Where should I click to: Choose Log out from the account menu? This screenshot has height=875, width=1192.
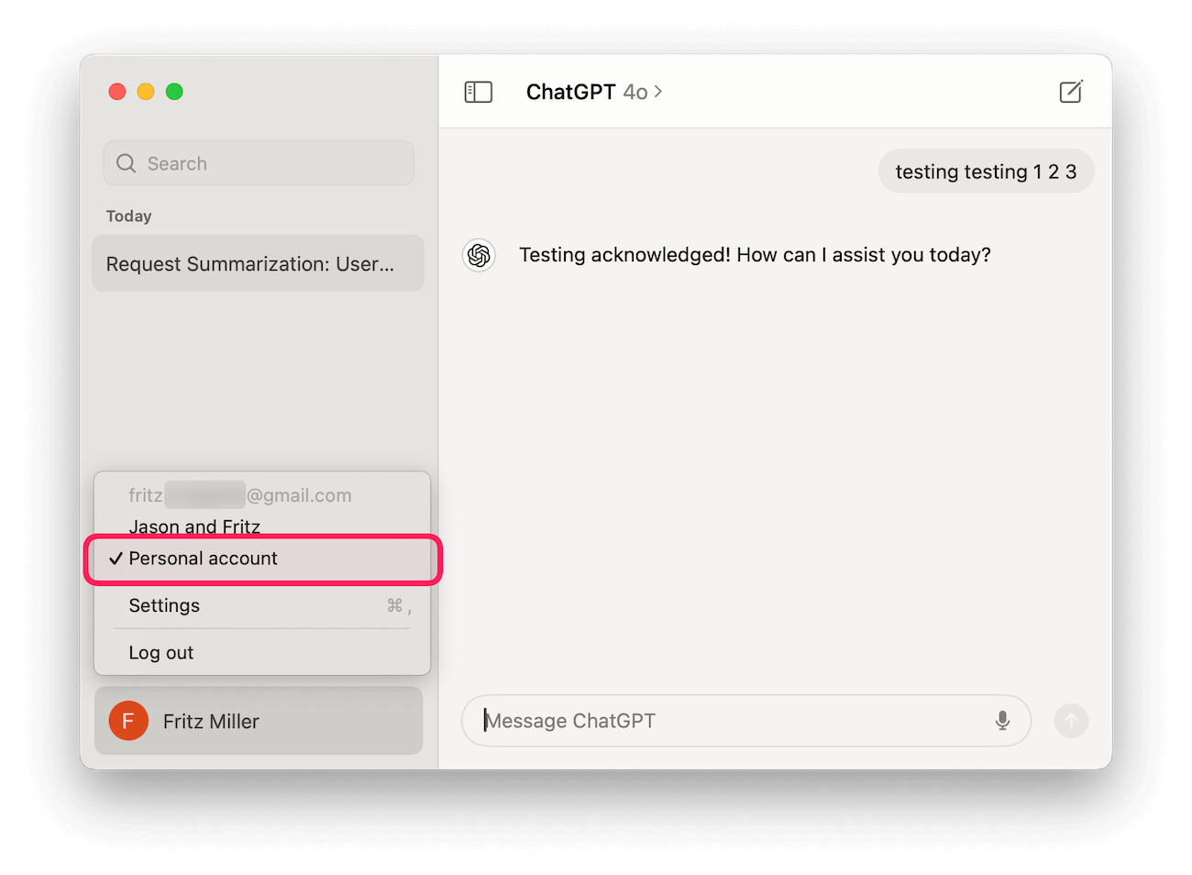point(161,652)
